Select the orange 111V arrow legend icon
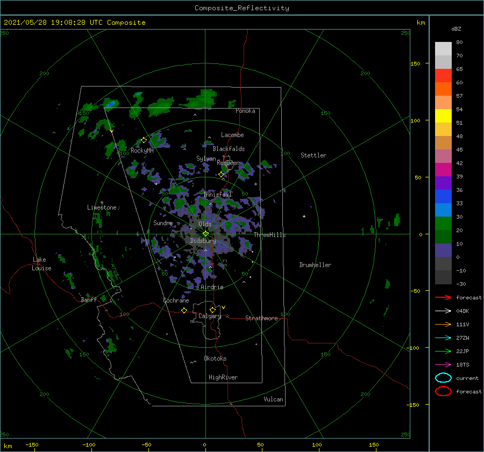 tap(443, 324)
